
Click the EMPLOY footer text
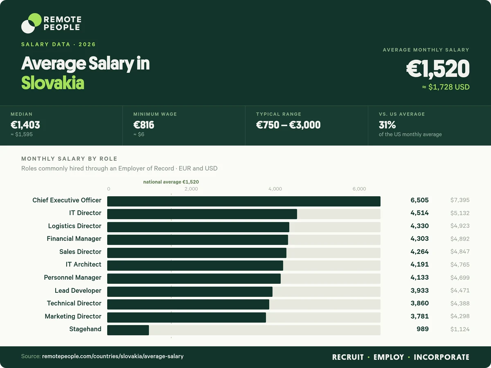click(389, 357)
